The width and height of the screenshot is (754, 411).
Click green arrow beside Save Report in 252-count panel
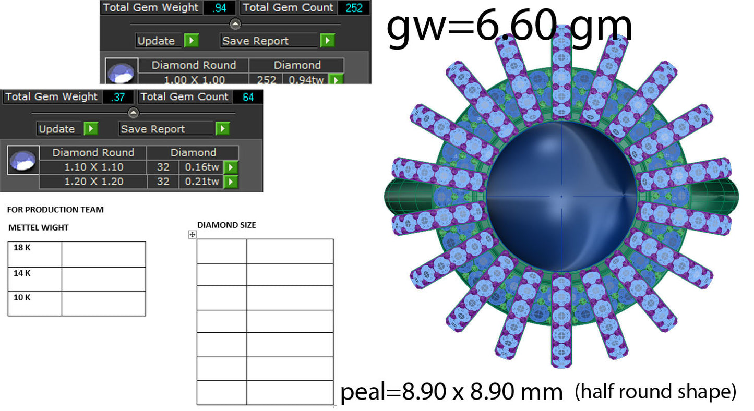tap(327, 40)
